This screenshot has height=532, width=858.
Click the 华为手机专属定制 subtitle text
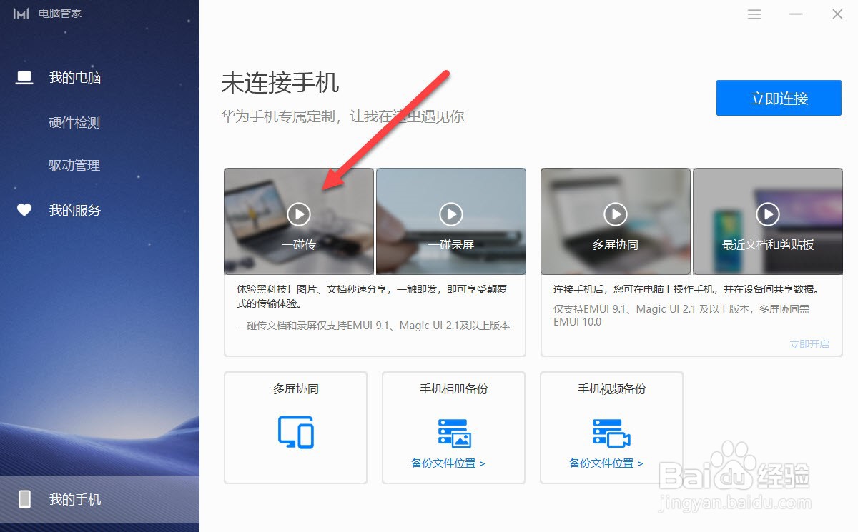point(342,116)
